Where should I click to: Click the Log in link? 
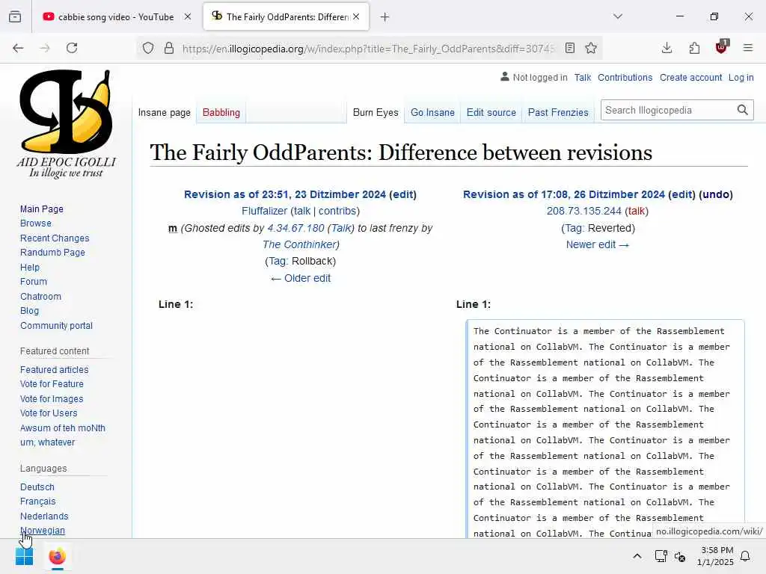(741, 78)
